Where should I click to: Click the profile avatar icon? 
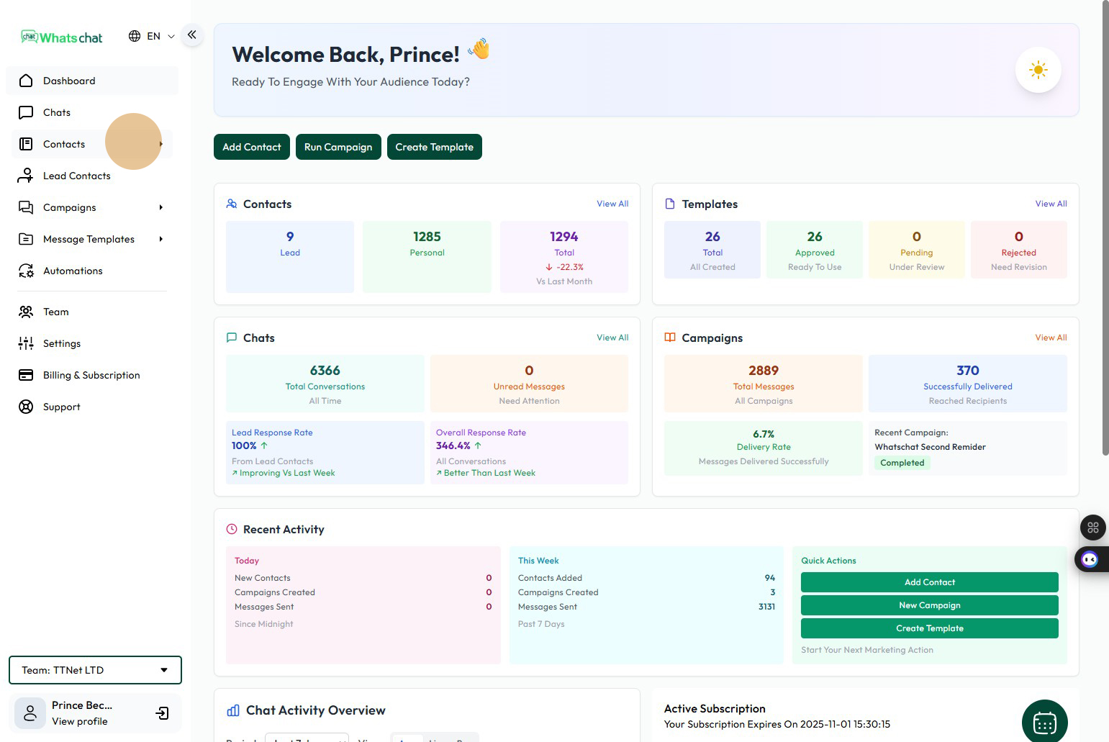point(30,713)
